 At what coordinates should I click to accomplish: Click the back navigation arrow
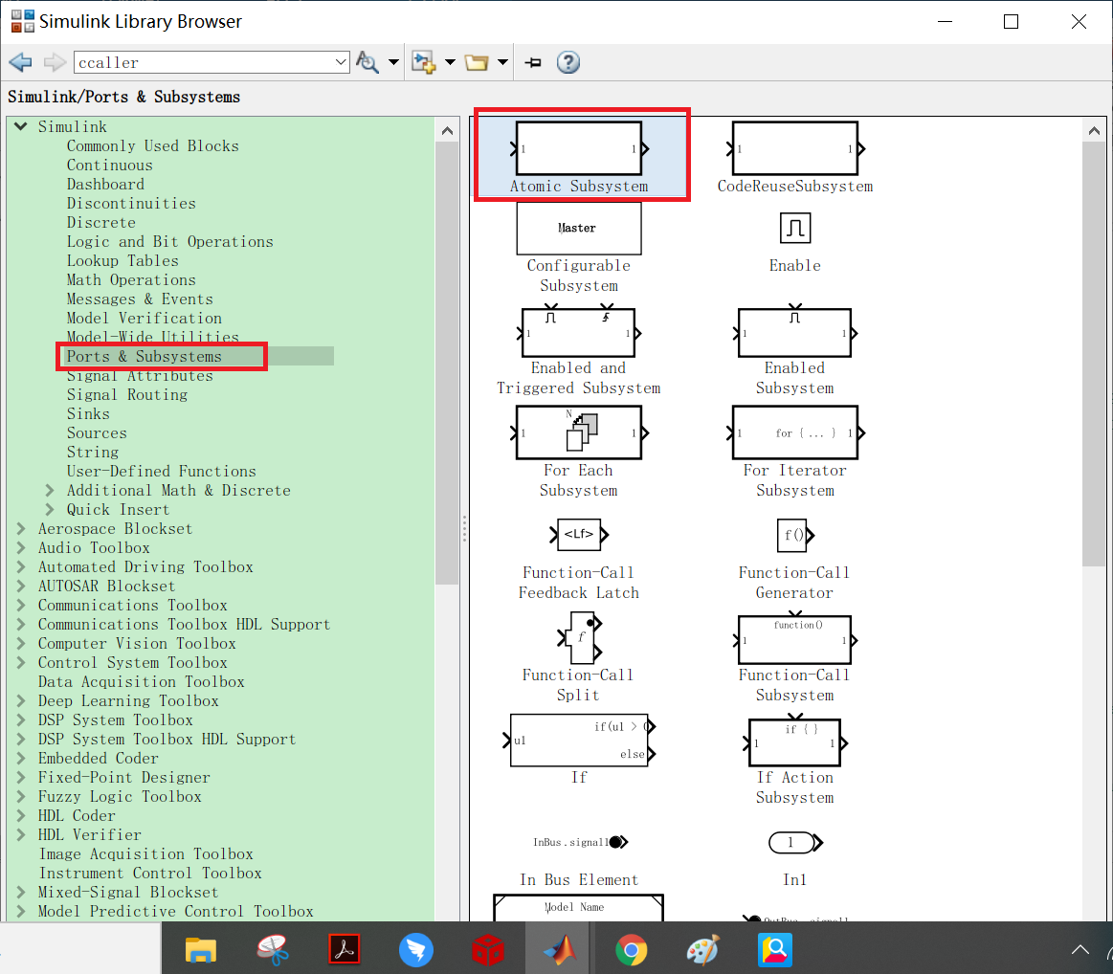(x=21, y=62)
